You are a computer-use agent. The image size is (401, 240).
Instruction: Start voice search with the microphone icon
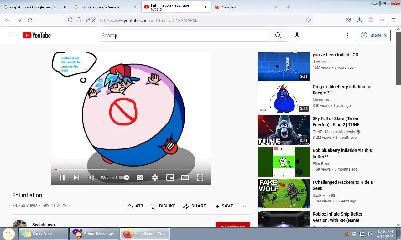(x=297, y=35)
